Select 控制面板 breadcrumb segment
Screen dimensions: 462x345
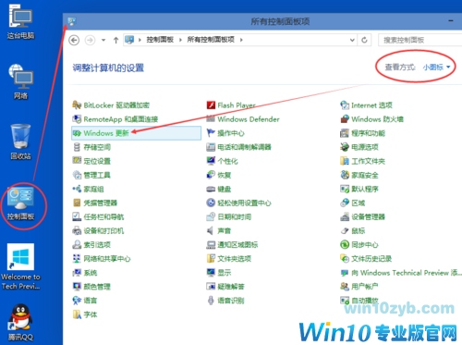coord(160,40)
